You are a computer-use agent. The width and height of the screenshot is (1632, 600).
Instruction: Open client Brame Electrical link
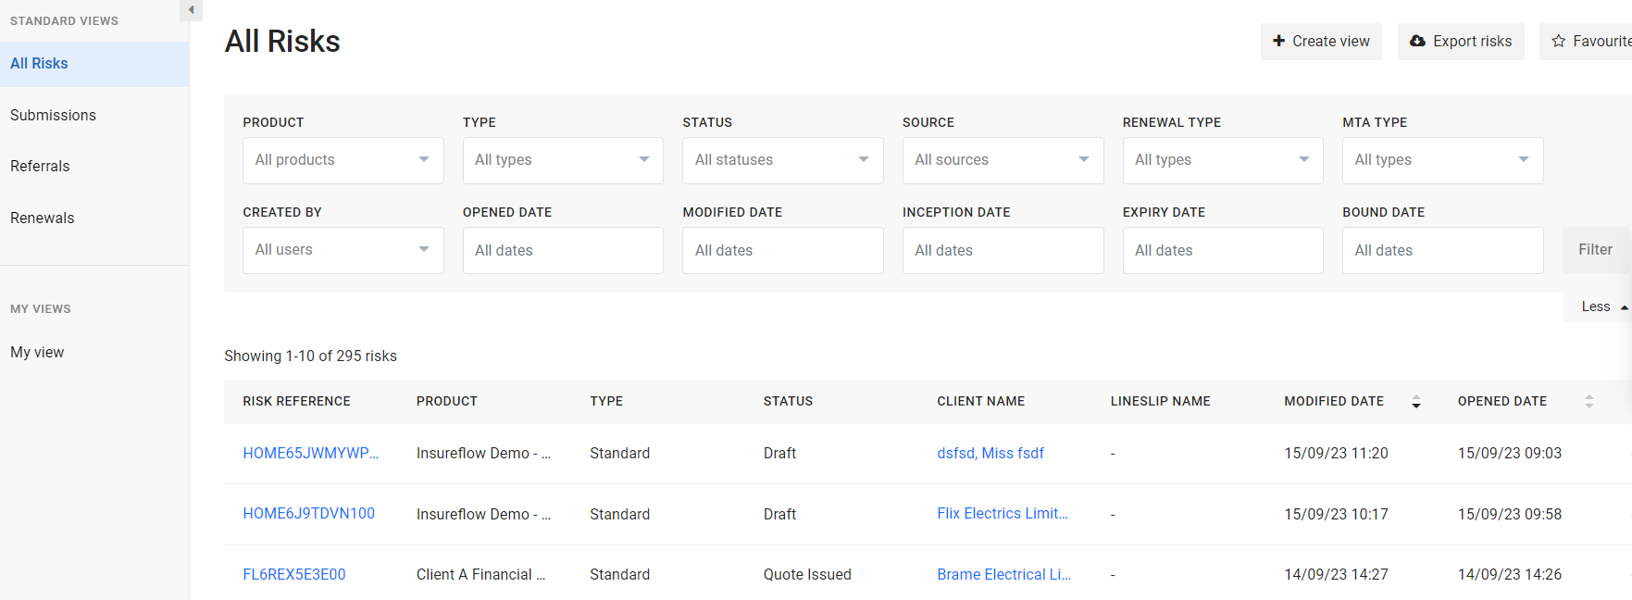[x=1003, y=574]
